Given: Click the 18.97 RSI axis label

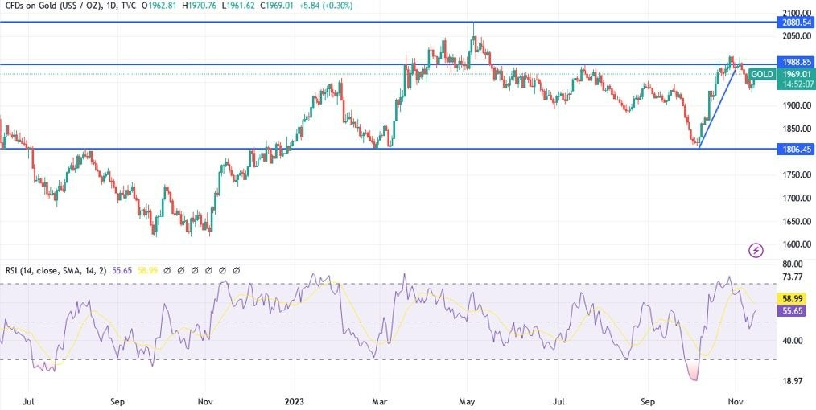Looking at the screenshot, I should tap(792, 381).
